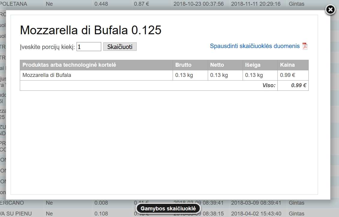Click the 'Mozzarella di Bufala 0.125' heading

pyautogui.click(x=91, y=30)
